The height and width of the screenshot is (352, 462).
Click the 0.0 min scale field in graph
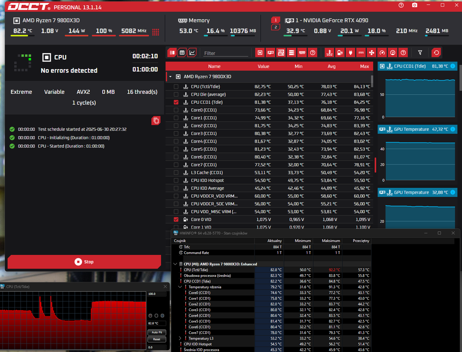click(157, 347)
